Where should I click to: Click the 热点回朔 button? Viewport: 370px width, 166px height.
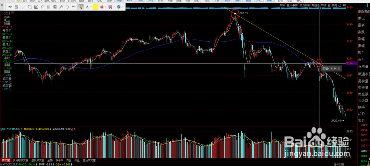305,5
